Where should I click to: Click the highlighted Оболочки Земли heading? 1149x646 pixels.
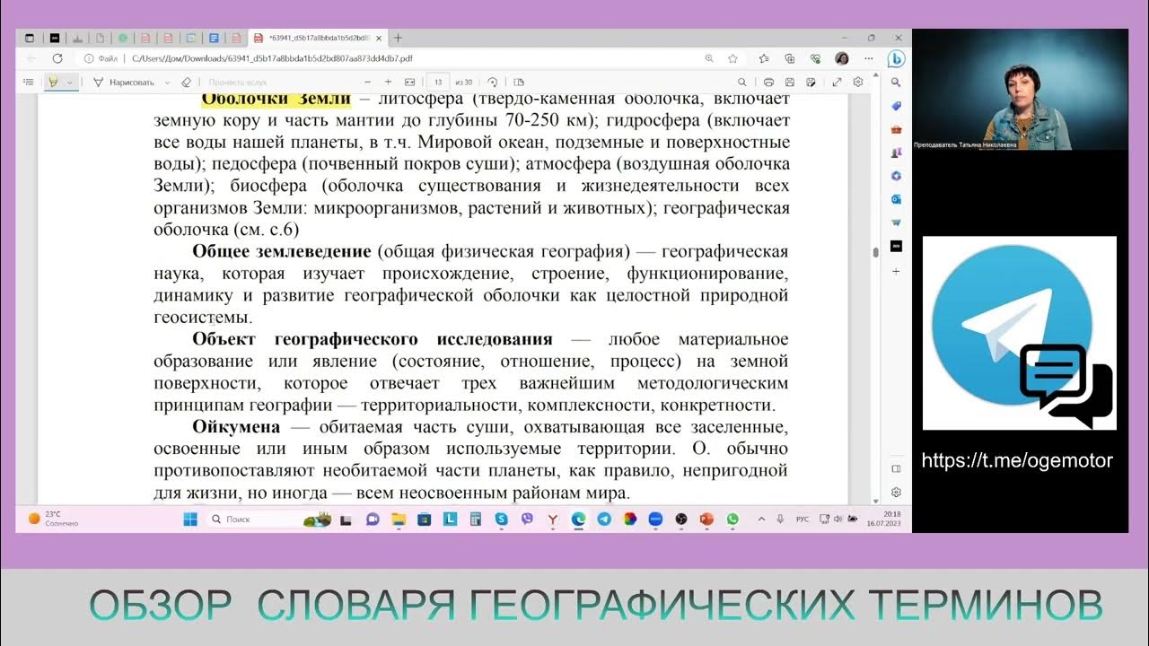click(276, 99)
